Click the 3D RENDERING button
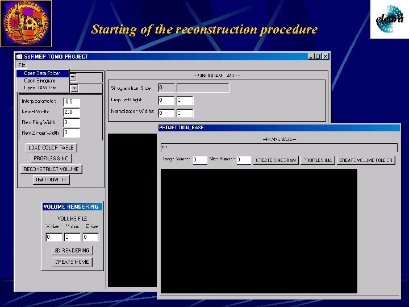 72,251
